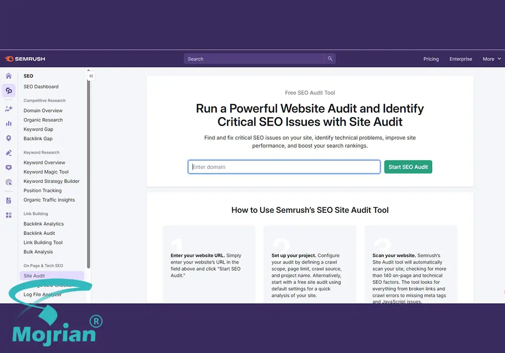
Task: Open Domain Overview
Action: tap(43, 110)
